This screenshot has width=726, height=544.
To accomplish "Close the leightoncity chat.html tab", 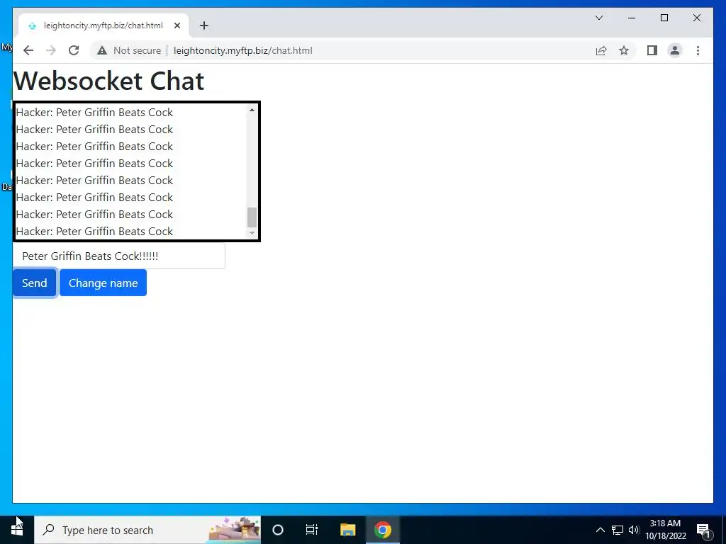I will [x=177, y=25].
